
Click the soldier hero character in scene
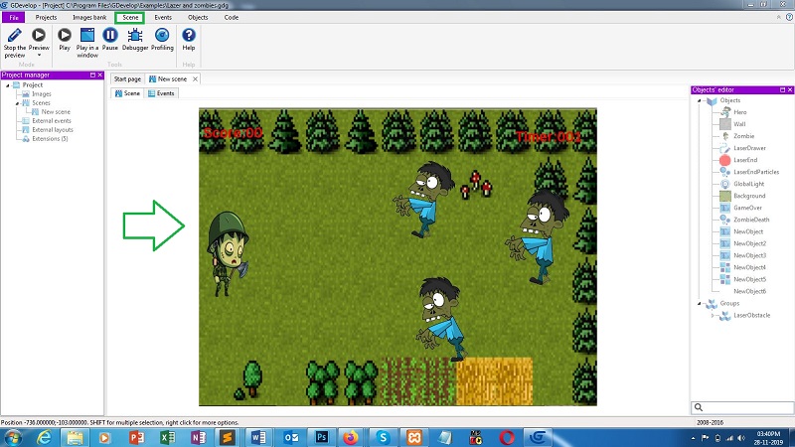tap(228, 254)
